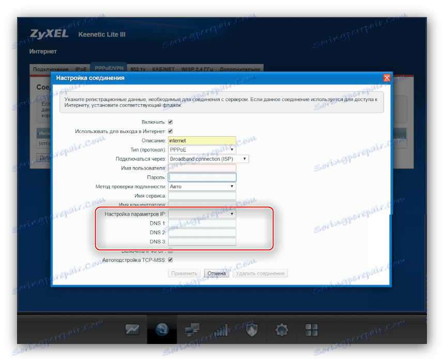Switch to the WISP 2,4 ГГц tab

(197, 69)
